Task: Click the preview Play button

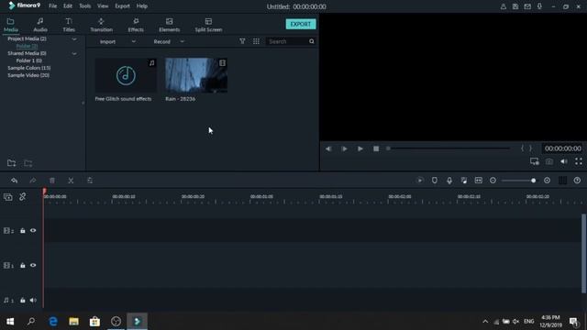Action: [x=360, y=148]
